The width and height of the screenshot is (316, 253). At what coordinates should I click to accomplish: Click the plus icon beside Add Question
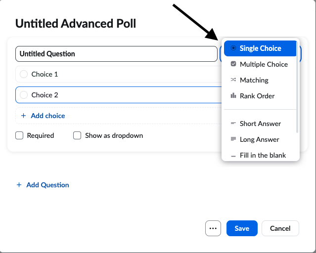click(x=19, y=185)
